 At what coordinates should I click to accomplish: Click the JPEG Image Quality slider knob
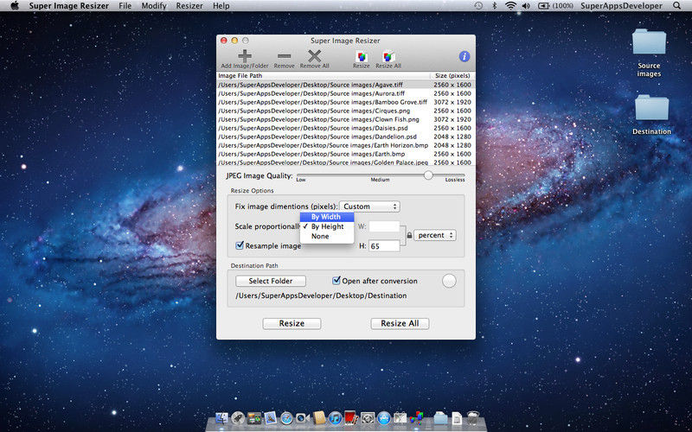click(428, 175)
